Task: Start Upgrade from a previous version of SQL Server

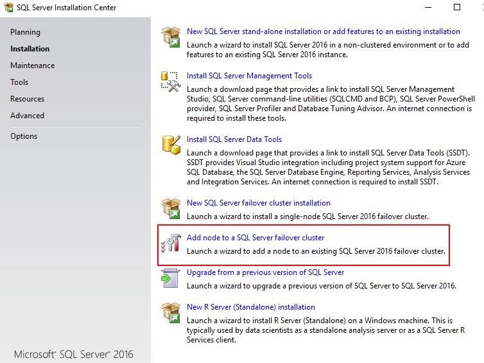Action: tap(265, 272)
